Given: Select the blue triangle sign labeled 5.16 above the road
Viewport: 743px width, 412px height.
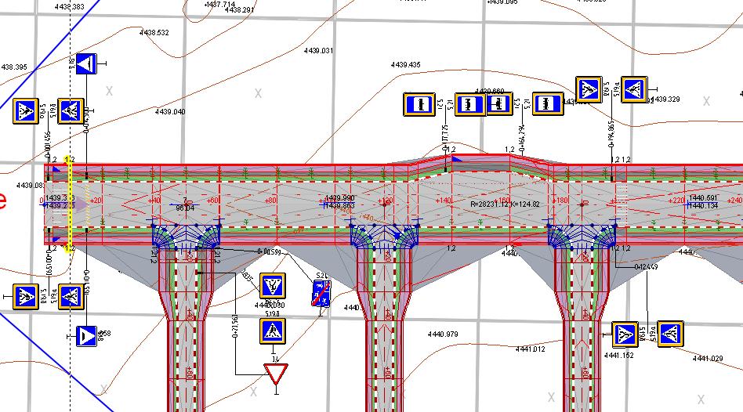Looking at the screenshot, I should coord(86,64).
